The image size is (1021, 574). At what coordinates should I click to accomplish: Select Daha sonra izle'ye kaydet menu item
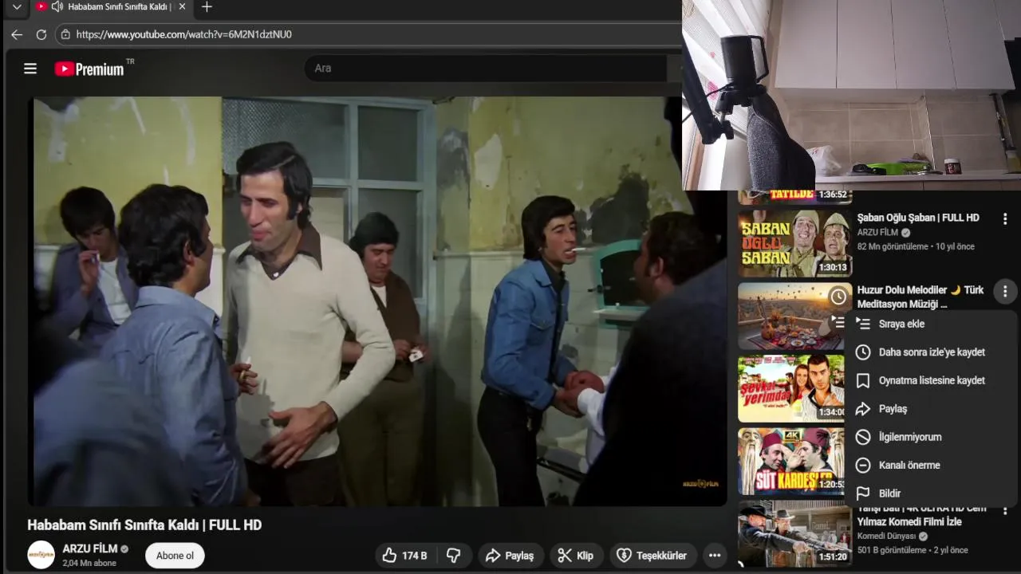click(x=931, y=352)
